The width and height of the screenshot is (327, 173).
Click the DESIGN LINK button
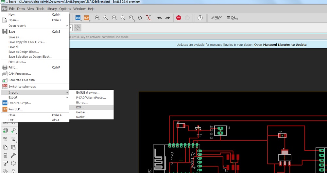pyautogui.click(x=216, y=18)
